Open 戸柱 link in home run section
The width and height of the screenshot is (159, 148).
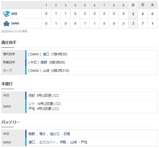pyautogui.click(x=32, y=109)
